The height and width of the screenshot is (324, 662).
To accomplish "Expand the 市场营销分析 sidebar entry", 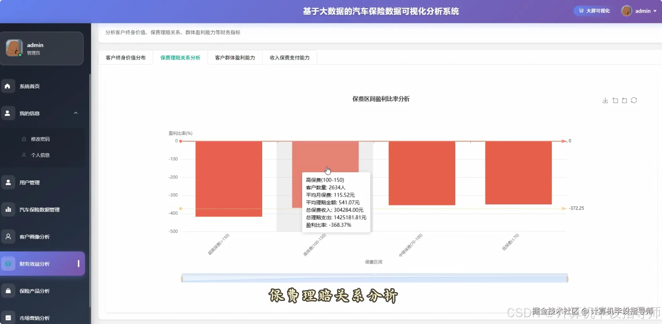I will point(35,317).
